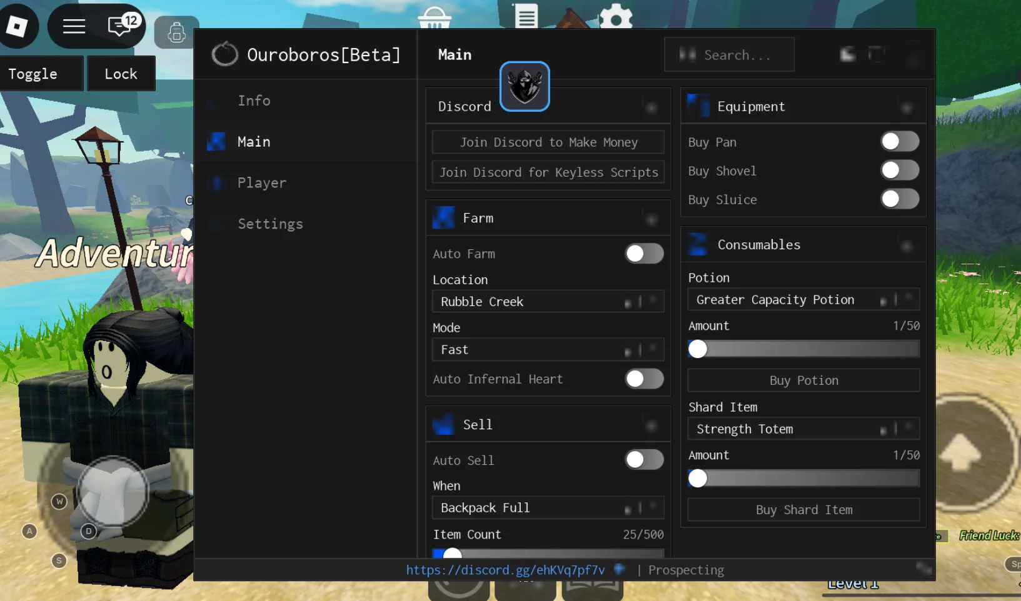Tap the jump arrow button
1021x601 pixels.
point(961,452)
